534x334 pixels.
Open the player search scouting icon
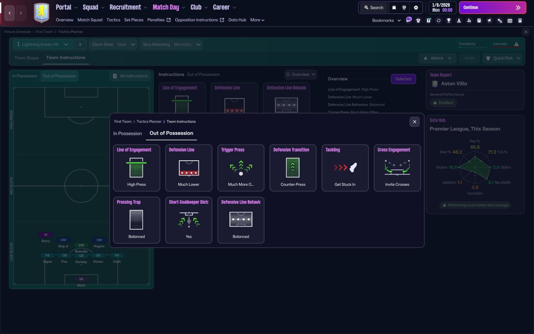[469, 20]
